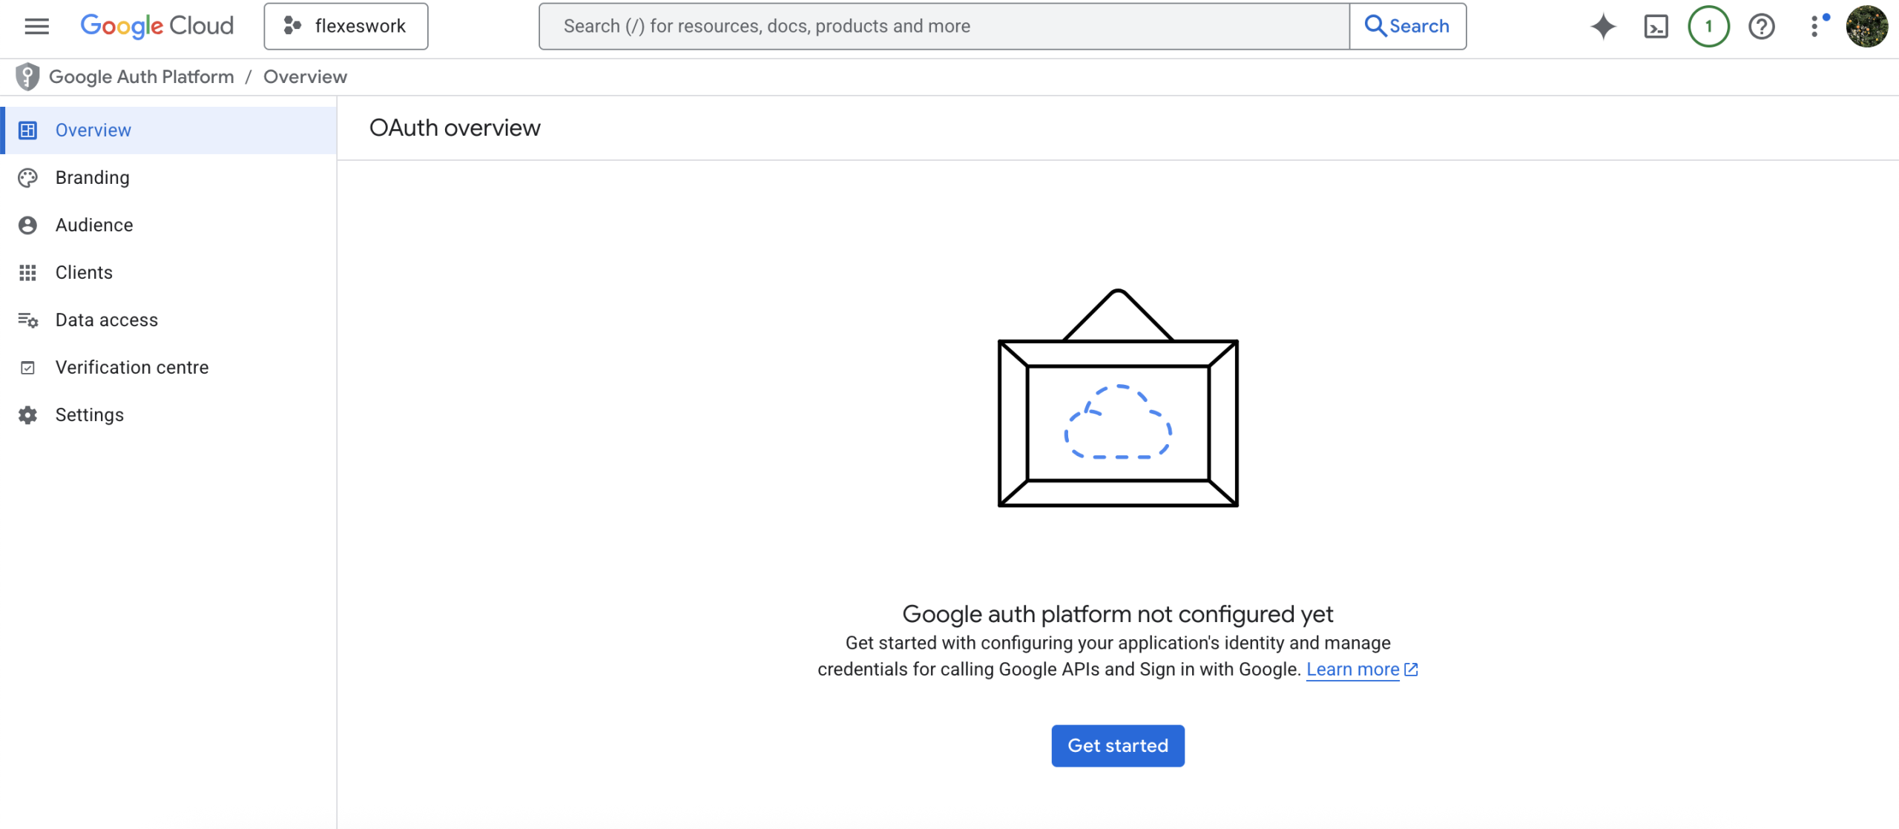The height and width of the screenshot is (829, 1899).
Task: Click the user account avatar
Action: (1866, 26)
